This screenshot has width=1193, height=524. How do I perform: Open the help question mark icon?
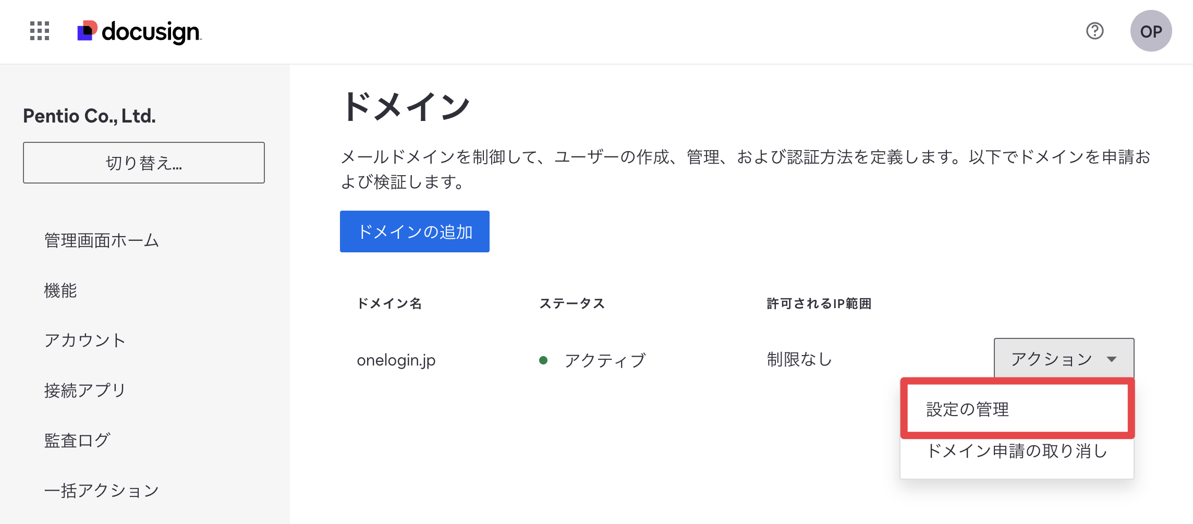click(x=1094, y=31)
